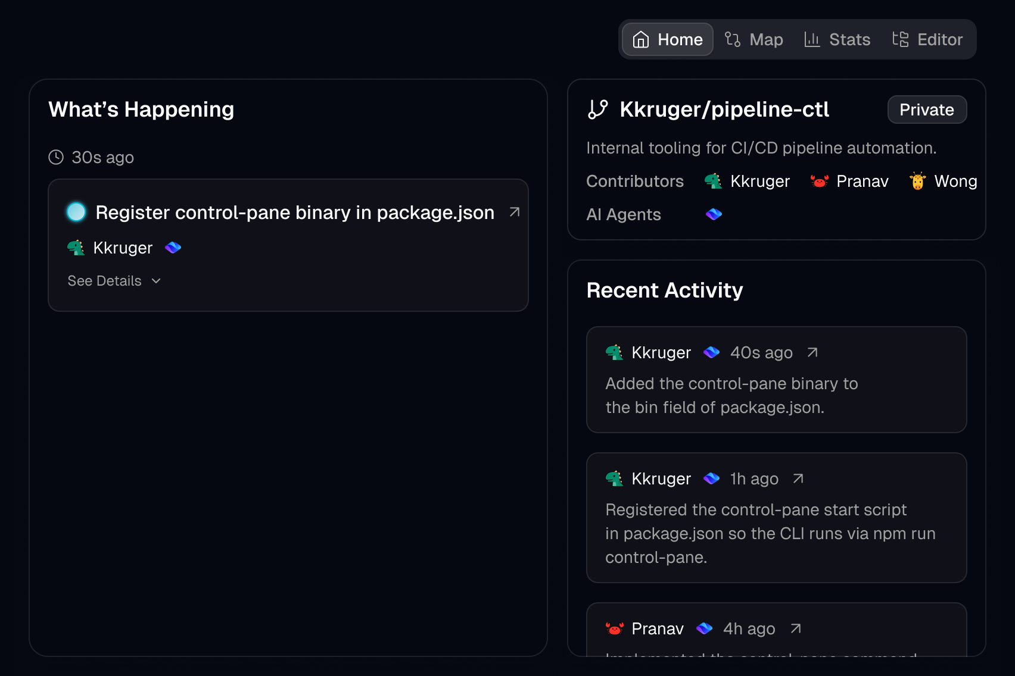Click agent diamond icon in 40s ago activity

(x=711, y=352)
